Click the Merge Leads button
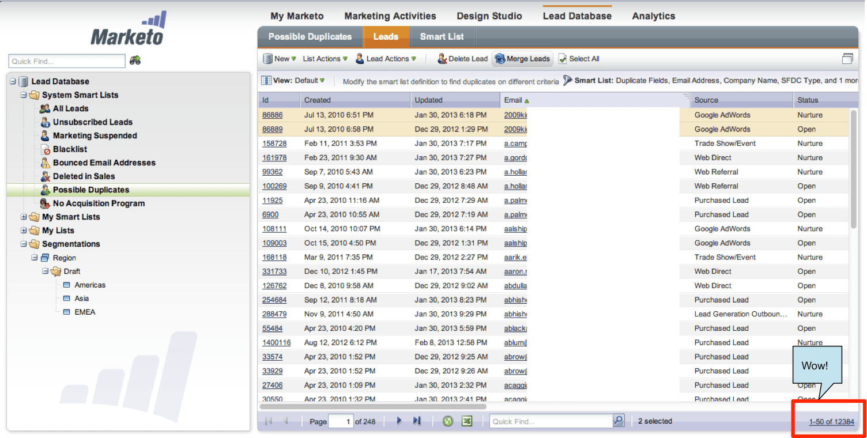 click(522, 59)
